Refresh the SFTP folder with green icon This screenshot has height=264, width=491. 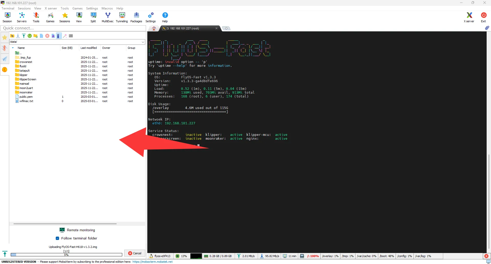click(x=30, y=36)
